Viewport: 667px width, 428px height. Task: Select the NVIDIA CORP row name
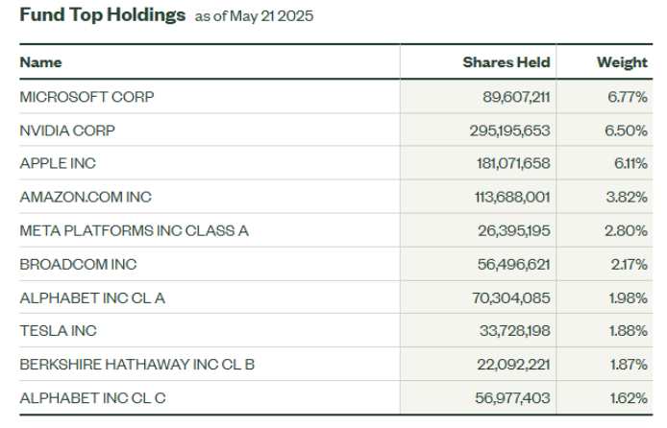pos(73,131)
